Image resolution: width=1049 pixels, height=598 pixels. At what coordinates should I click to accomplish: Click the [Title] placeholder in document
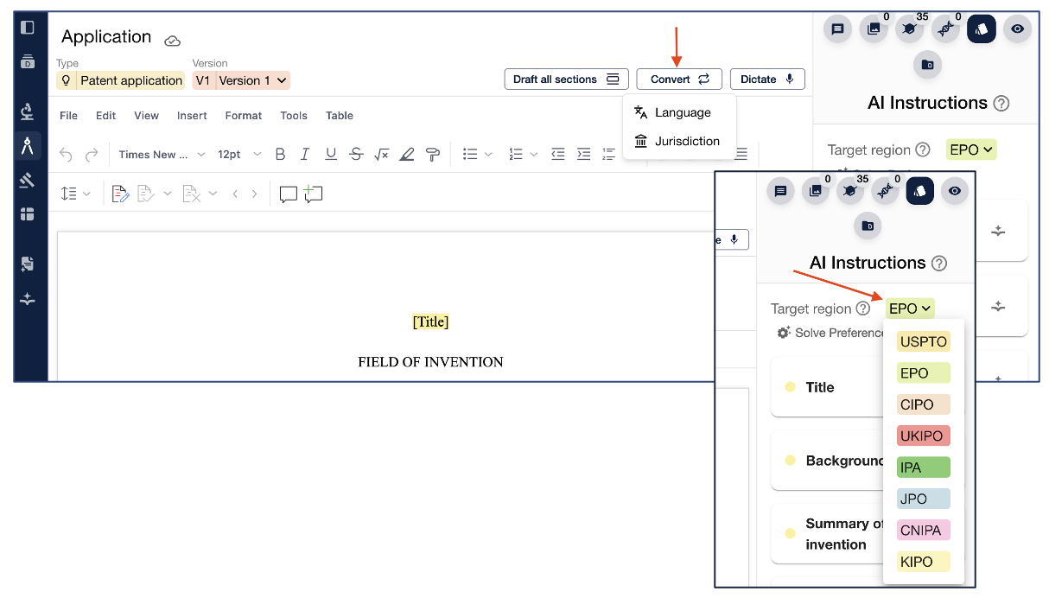click(x=430, y=321)
